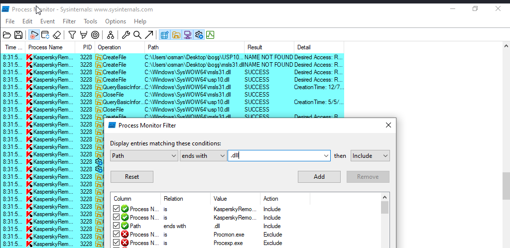
Task: Click the filter list scrollbar thumb
Action: [x=385, y=207]
